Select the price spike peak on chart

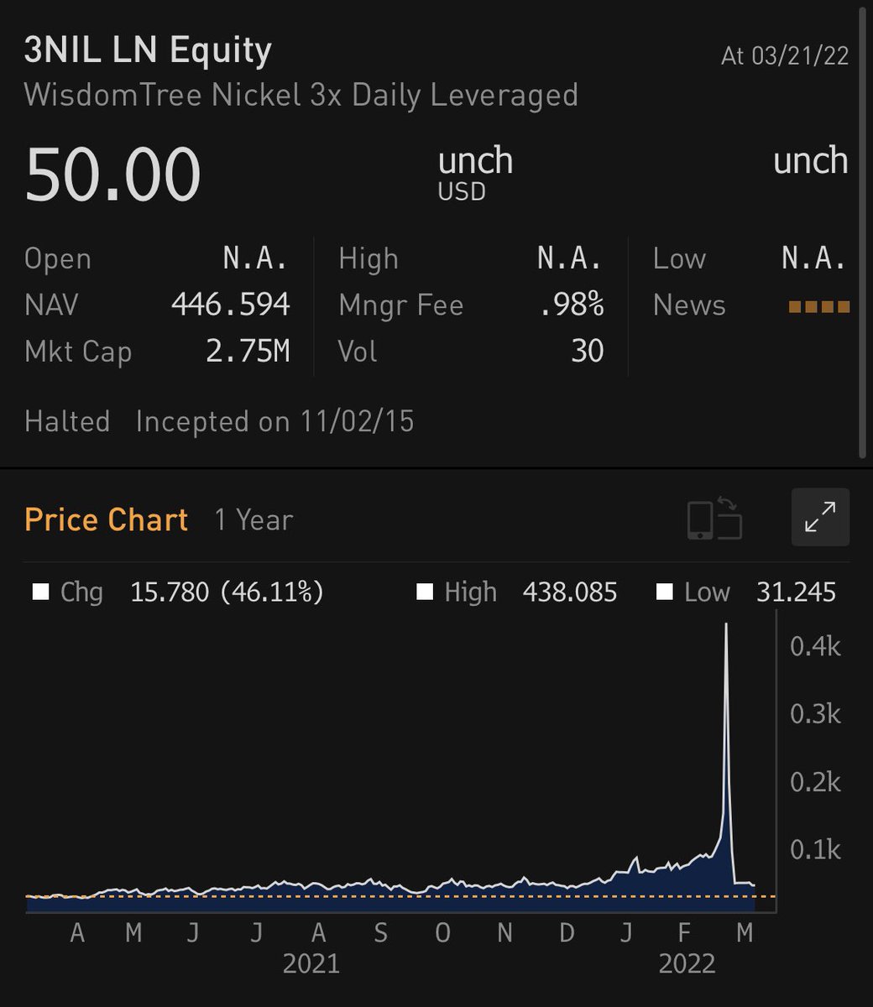pyautogui.click(x=726, y=625)
